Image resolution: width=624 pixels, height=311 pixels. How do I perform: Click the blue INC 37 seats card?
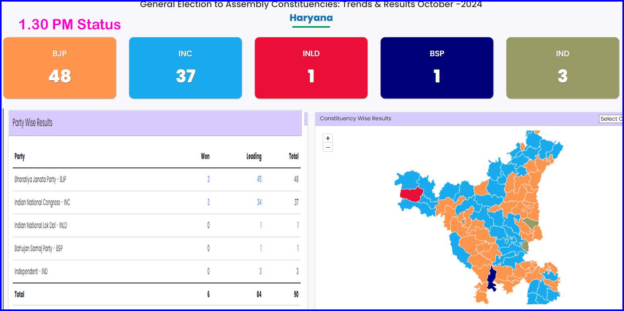[185, 68]
